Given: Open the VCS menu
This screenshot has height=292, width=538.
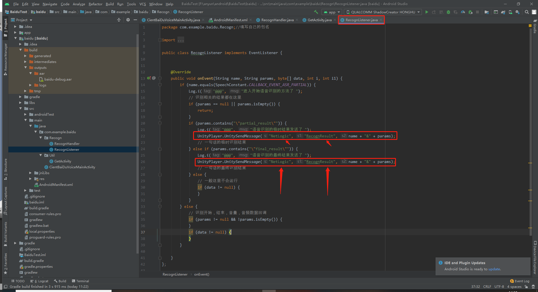Looking at the screenshot, I should point(143,4).
